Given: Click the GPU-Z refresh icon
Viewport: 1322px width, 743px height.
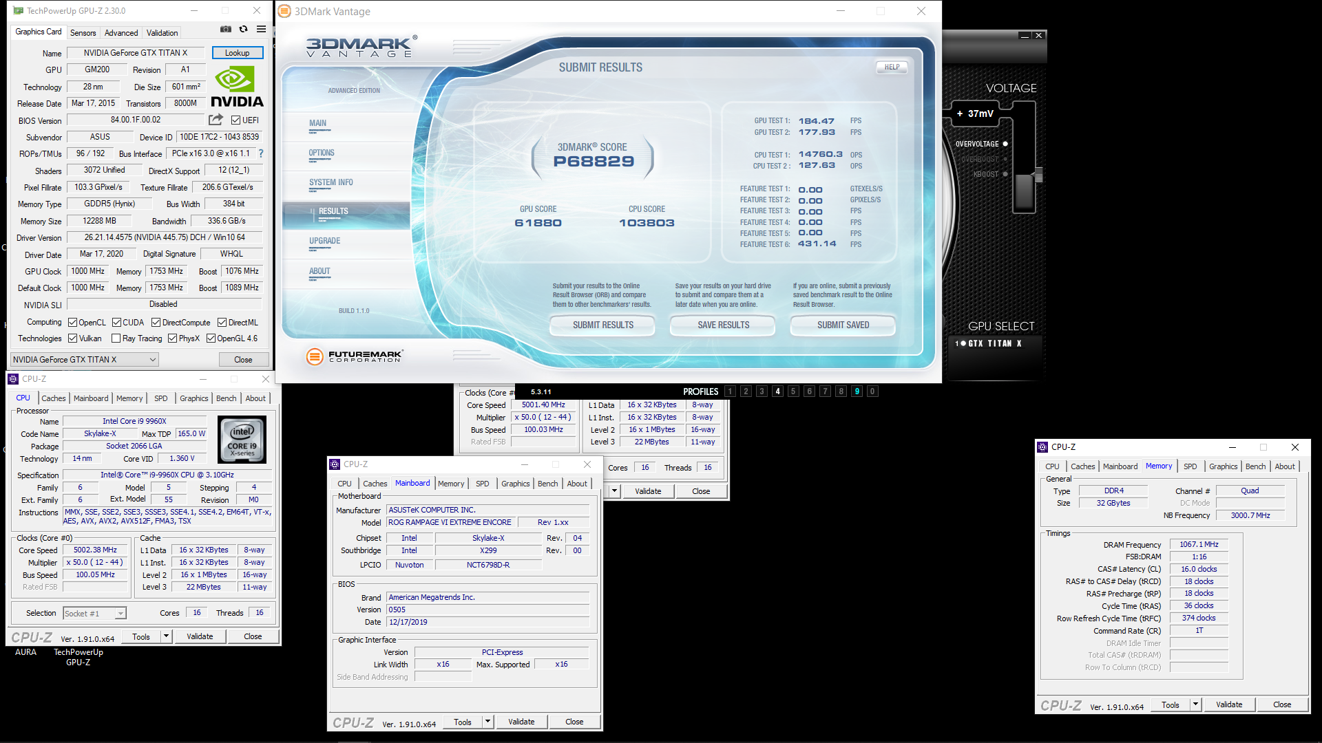Looking at the screenshot, I should coord(243,29).
